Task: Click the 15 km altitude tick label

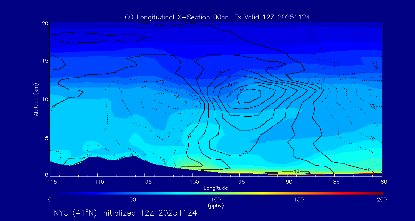Action: click(x=45, y=61)
